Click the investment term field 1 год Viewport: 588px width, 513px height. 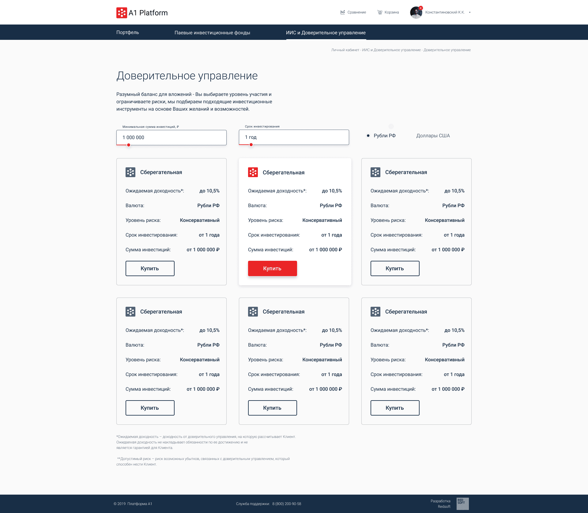pos(294,137)
